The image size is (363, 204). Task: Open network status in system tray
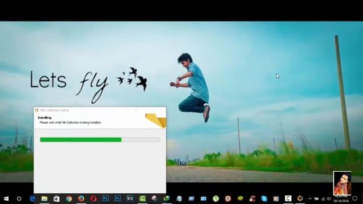(323, 199)
